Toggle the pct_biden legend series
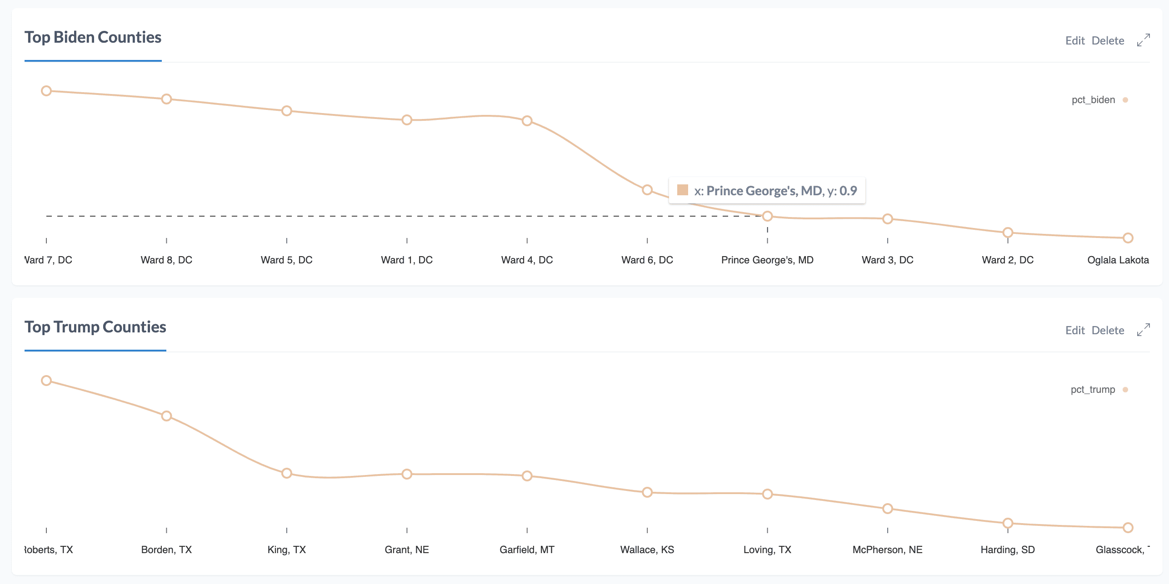 pyautogui.click(x=1093, y=100)
